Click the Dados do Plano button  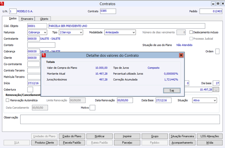tap(72, 136)
